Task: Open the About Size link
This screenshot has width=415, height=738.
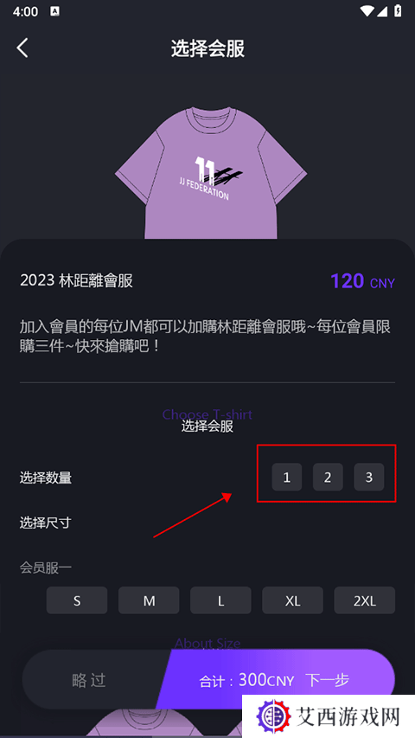Action: (207, 643)
